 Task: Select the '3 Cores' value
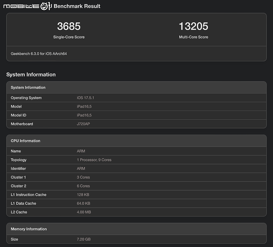[x=83, y=177]
